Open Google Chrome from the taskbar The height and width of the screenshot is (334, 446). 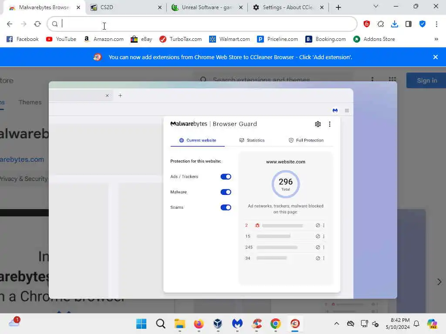click(x=276, y=324)
